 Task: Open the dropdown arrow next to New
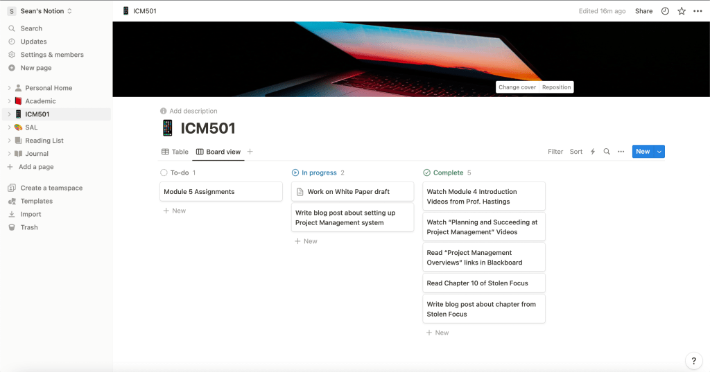point(659,152)
